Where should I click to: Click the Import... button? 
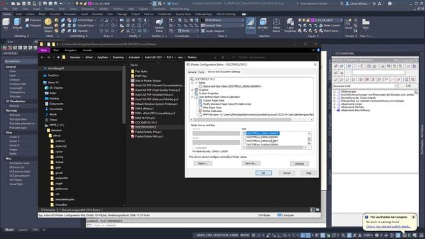click(203, 163)
